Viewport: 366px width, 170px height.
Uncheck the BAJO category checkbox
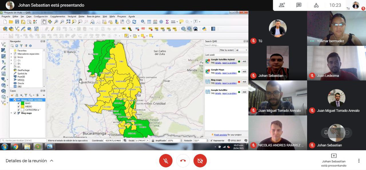point(19,103)
